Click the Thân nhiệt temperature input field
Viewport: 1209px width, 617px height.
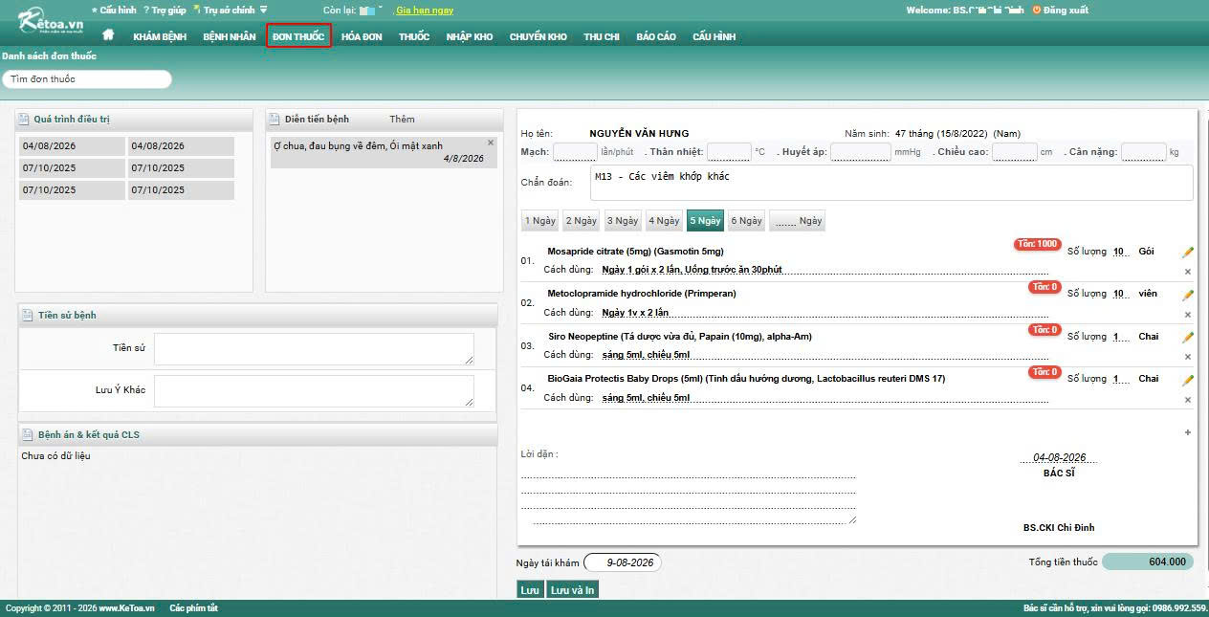click(729, 152)
